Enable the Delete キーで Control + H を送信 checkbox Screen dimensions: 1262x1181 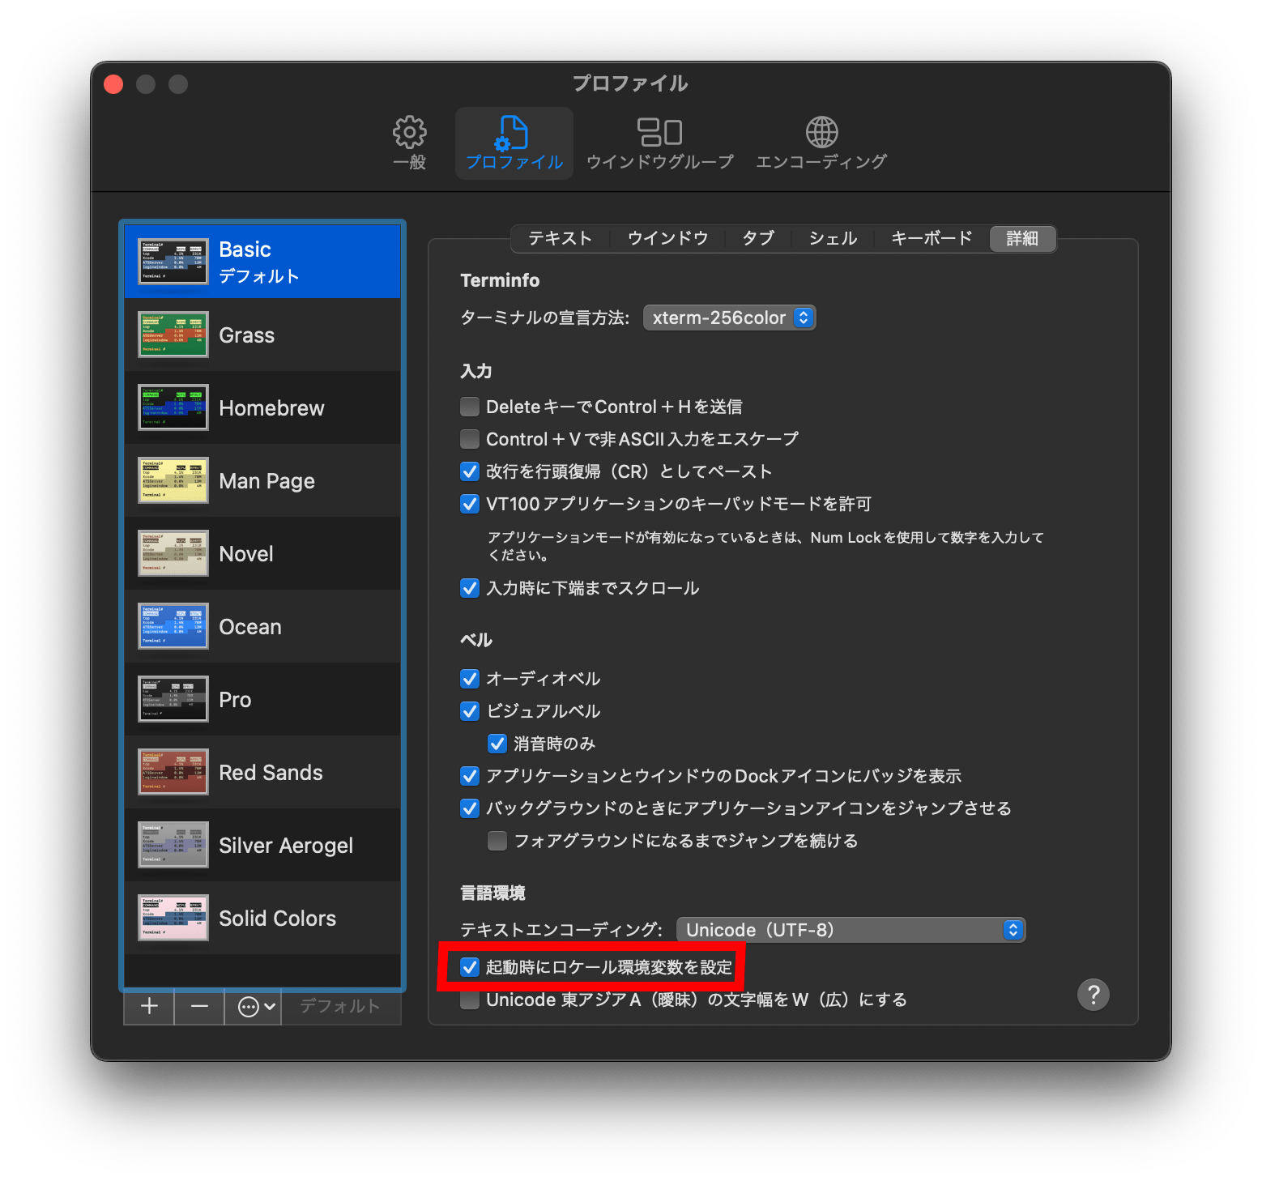470,407
